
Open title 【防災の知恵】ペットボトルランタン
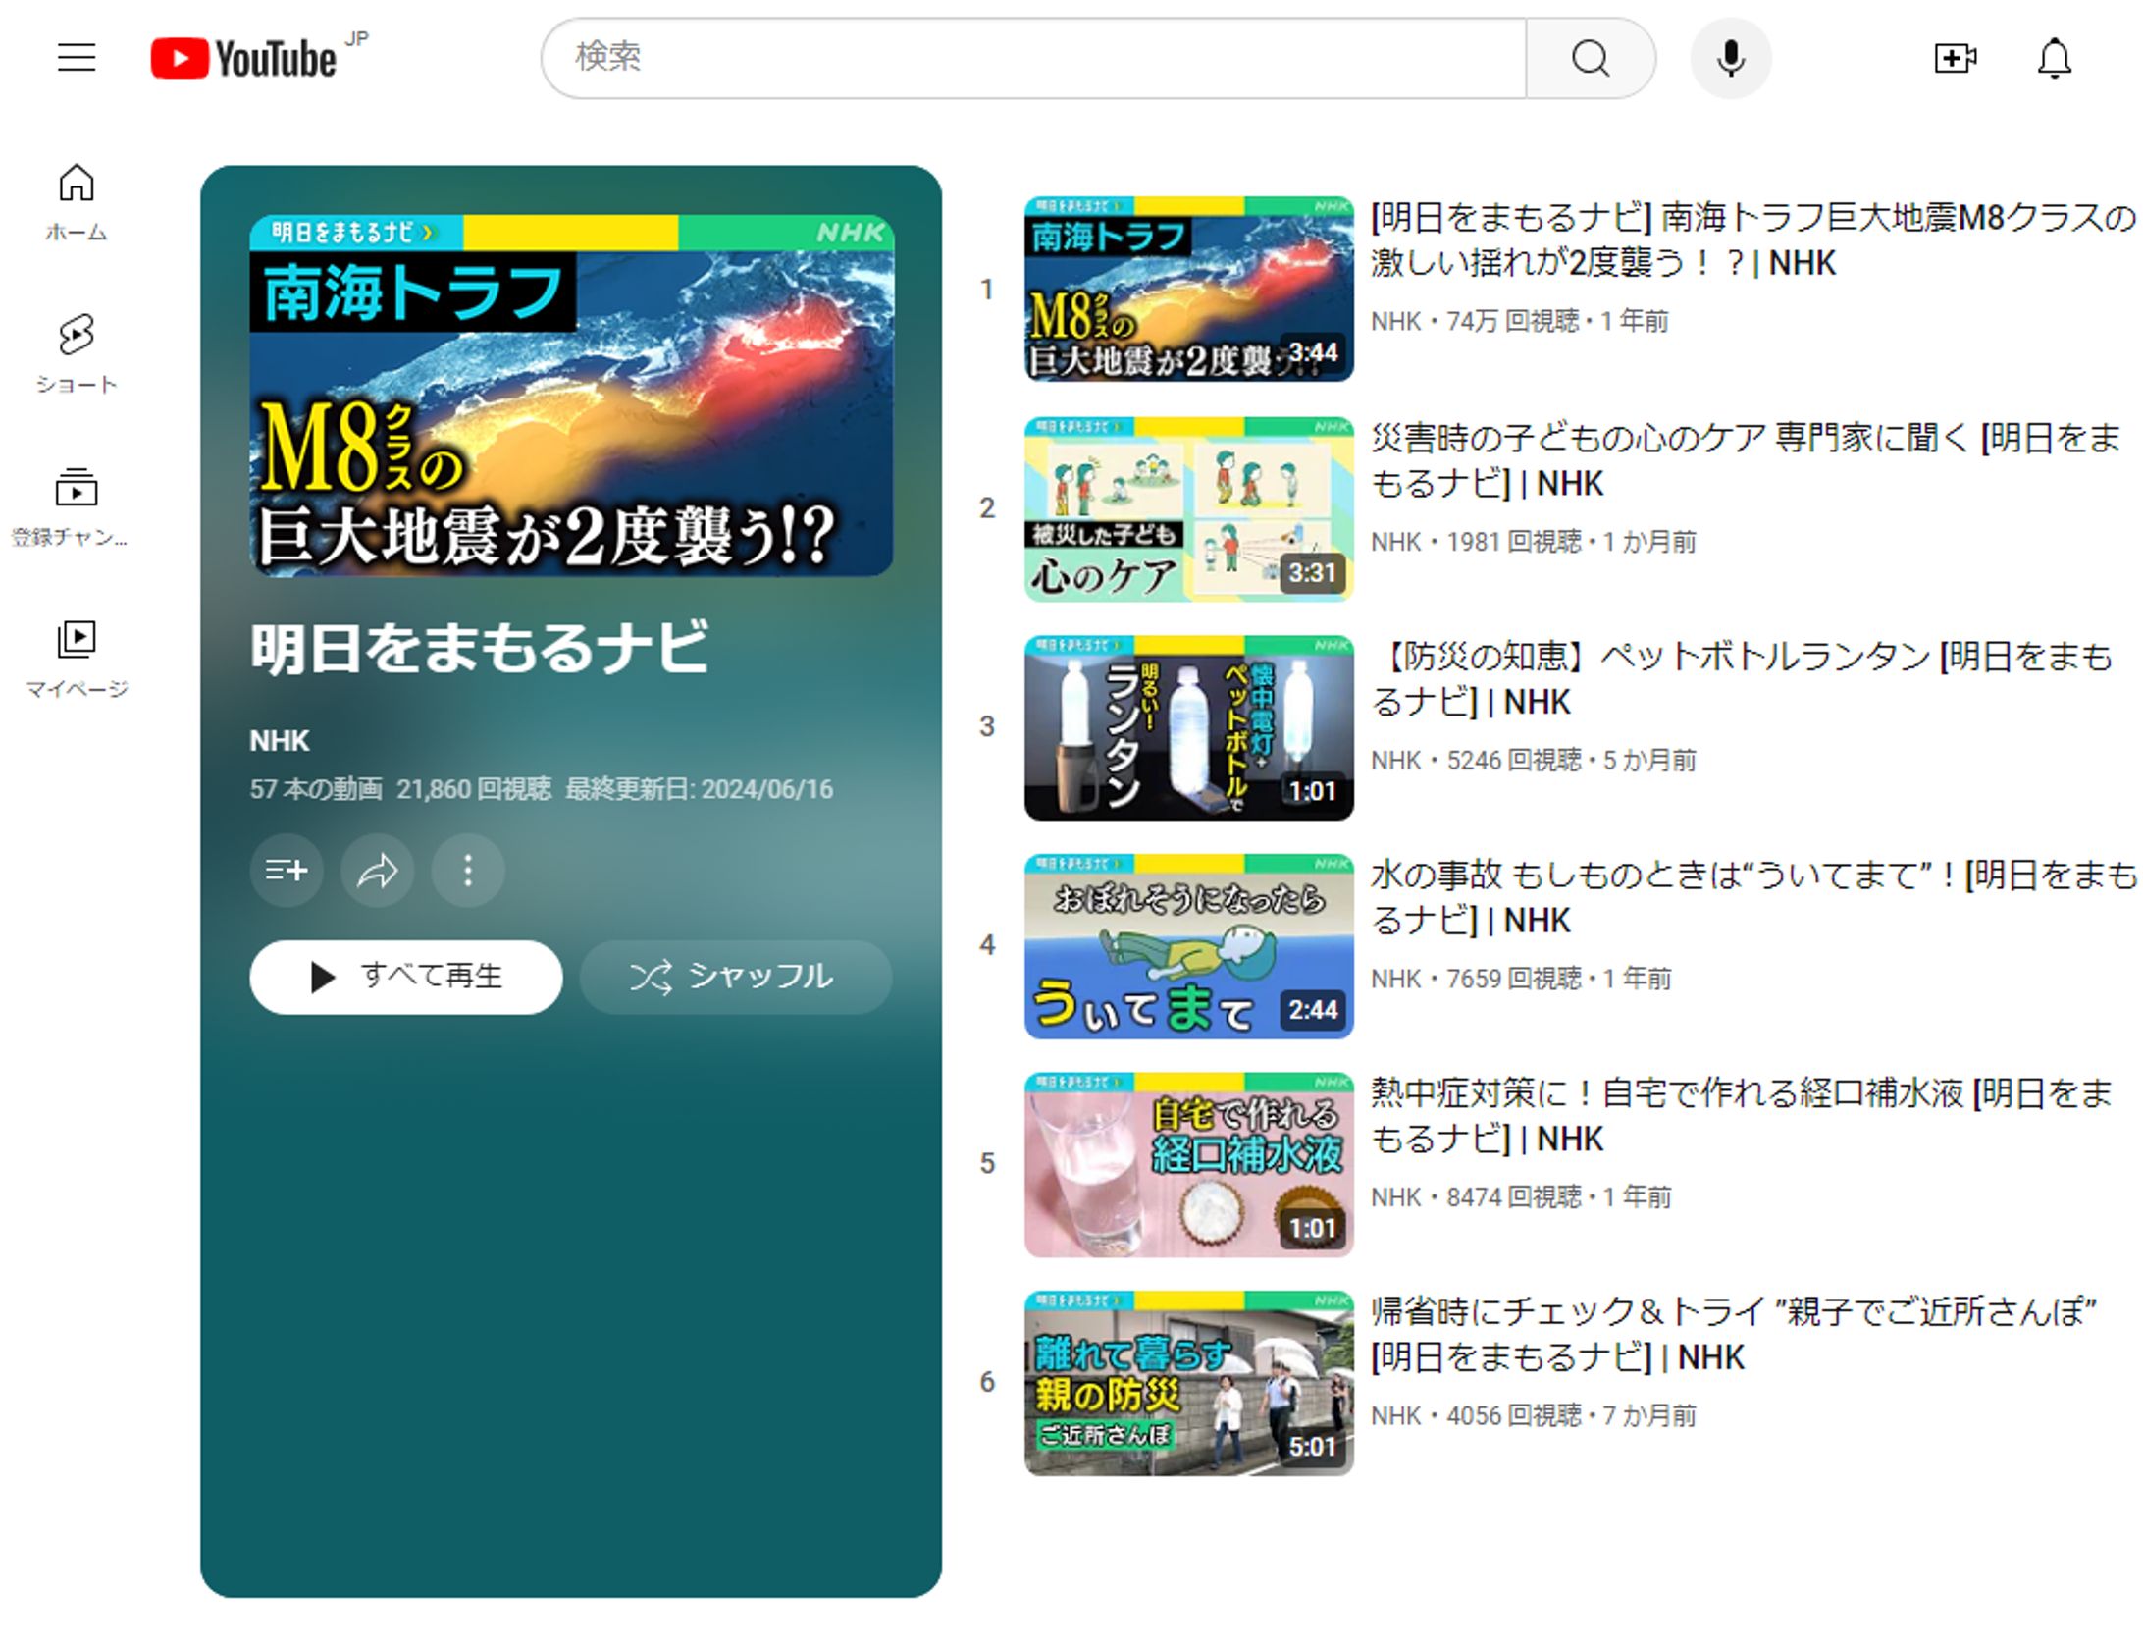pyautogui.click(x=1744, y=678)
